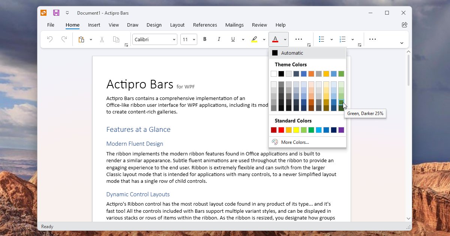Click the Ready status bar text
The image size is (450, 236).
click(x=47, y=227)
